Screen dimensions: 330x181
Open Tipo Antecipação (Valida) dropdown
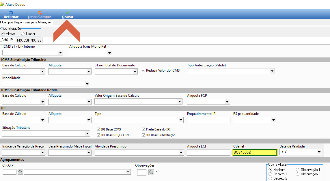pyautogui.click(x=272, y=71)
